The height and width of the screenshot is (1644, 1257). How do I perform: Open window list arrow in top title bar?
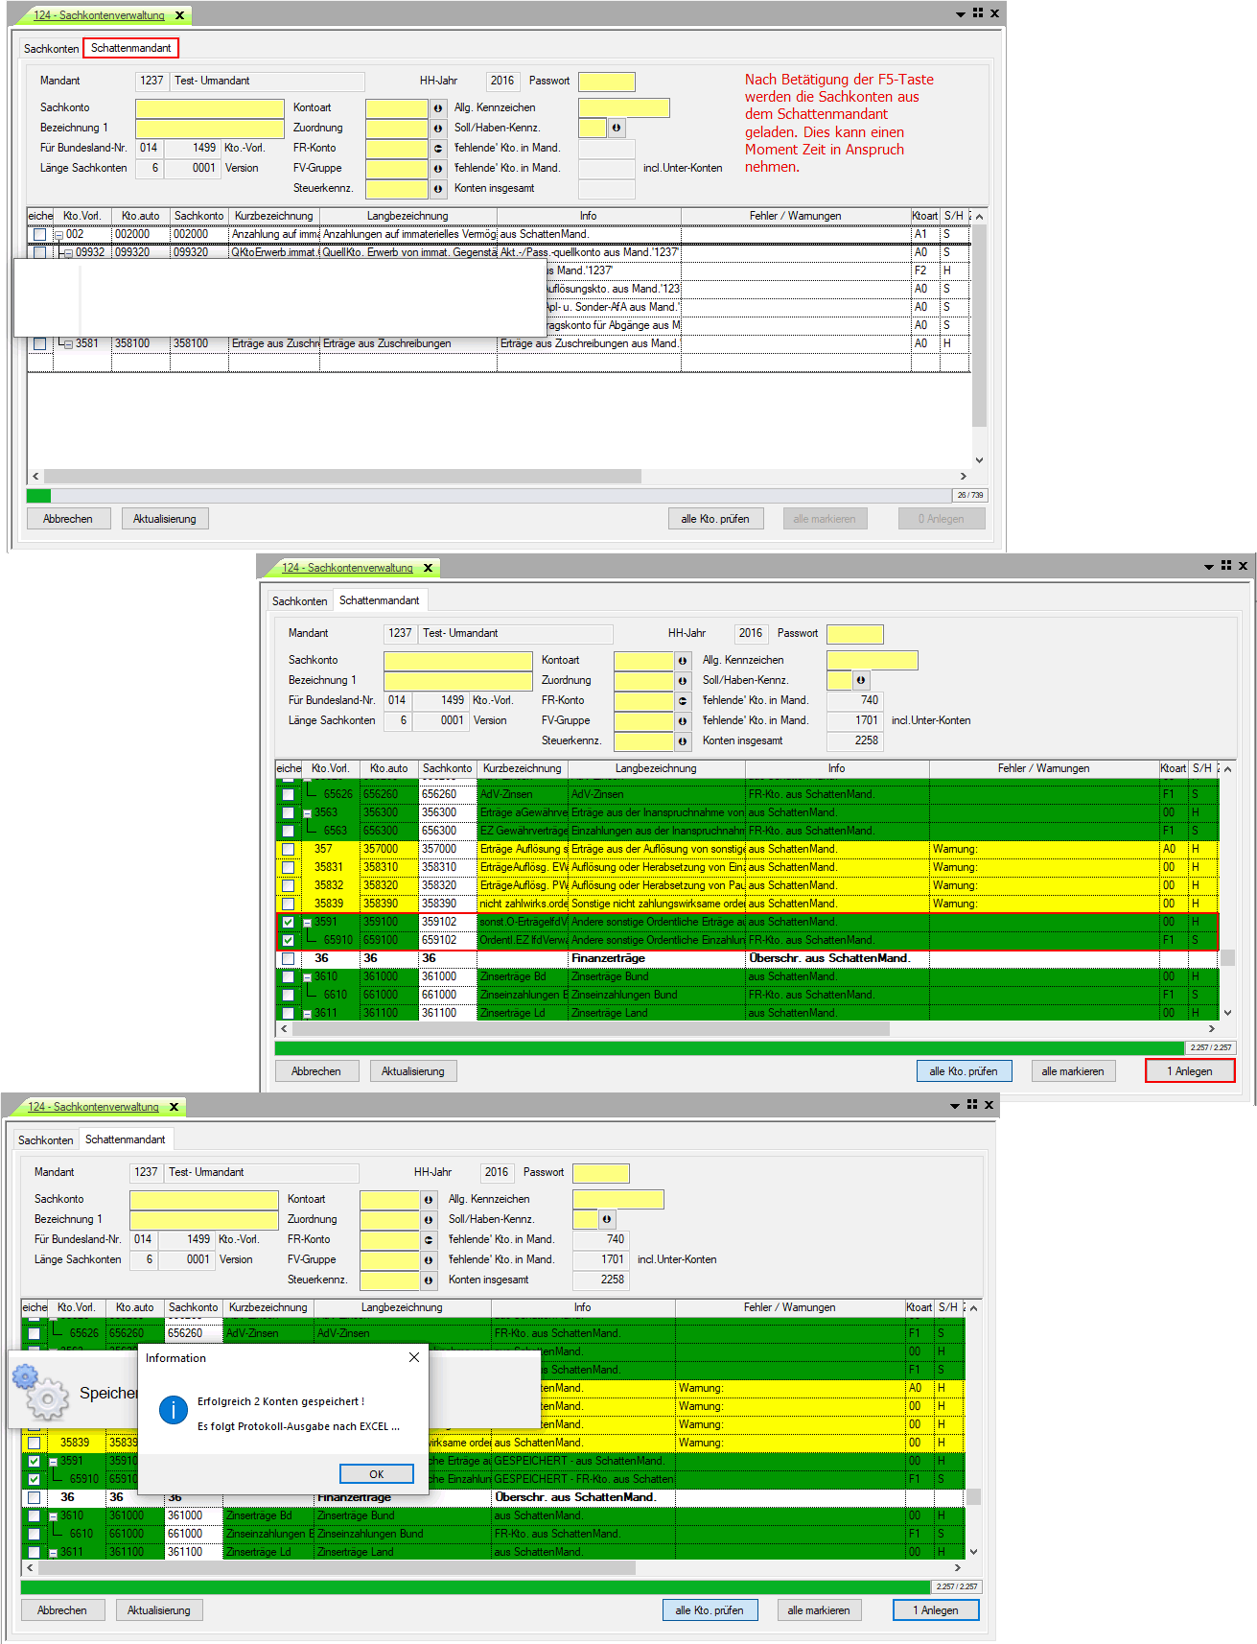pos(961,14)
